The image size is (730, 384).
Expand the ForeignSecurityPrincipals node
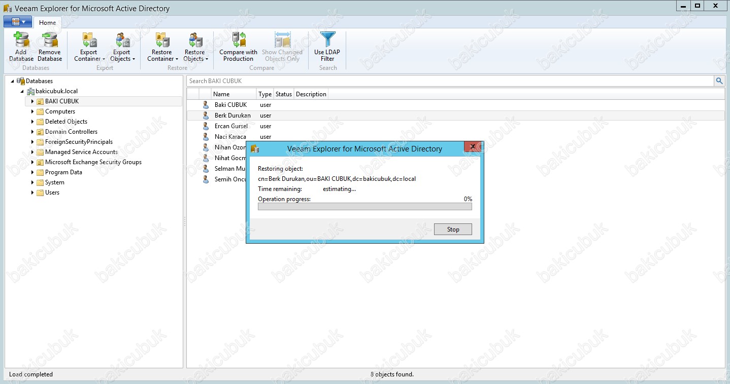[x=32, y=142]
